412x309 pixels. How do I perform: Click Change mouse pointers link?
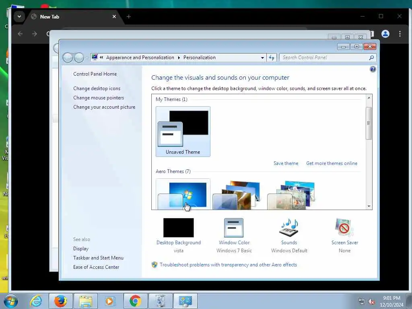99,98
